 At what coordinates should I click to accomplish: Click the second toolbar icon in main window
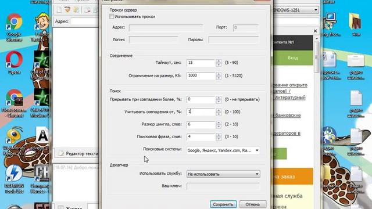[x=67, y=10]
